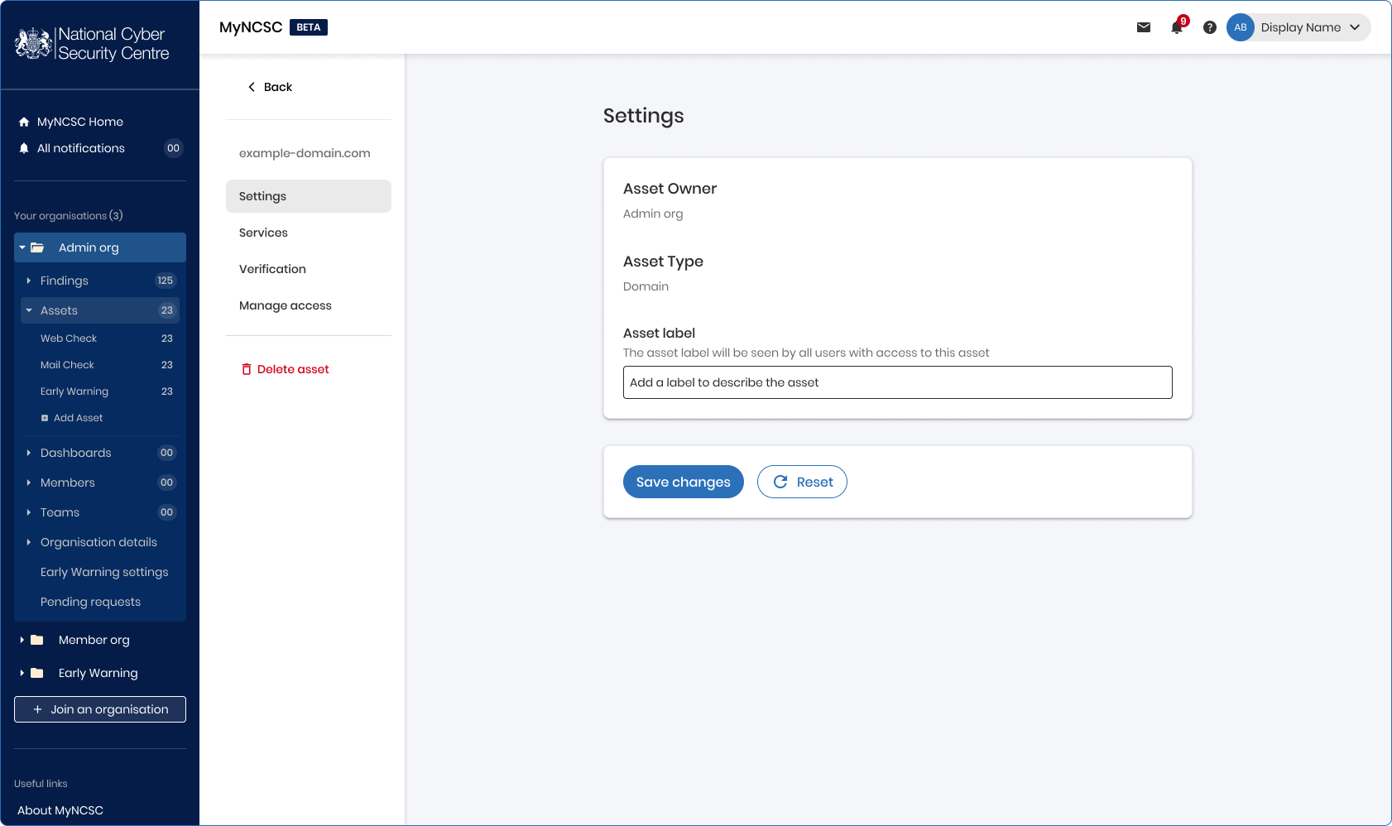Viewport: 1392px width, 826px height.
Task: Open the Display Name dropdown chevron
Action: [1355, 27]
